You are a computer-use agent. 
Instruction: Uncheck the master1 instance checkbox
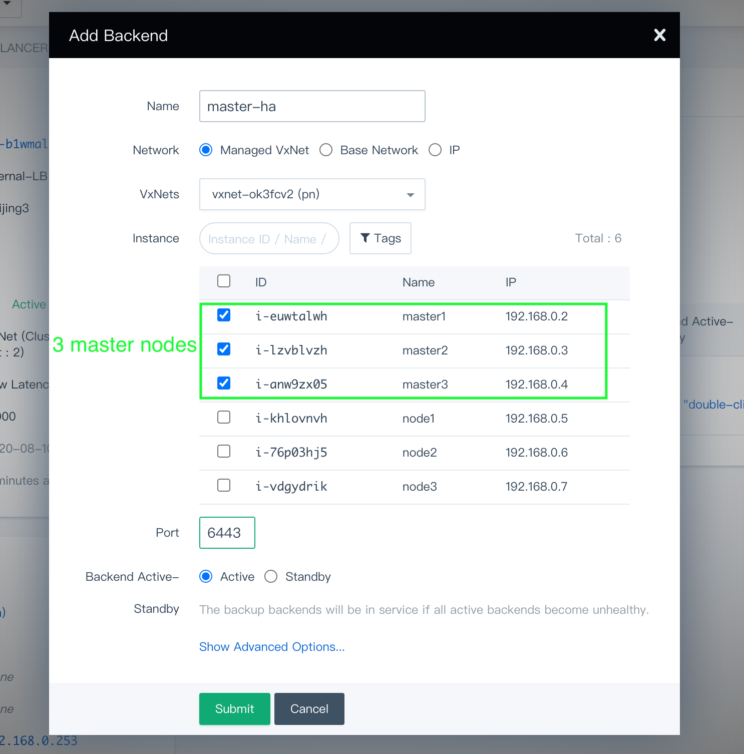coord(224,315)
